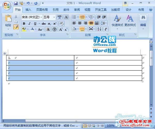
Task: Apply shading fill color
Action: pyautogui.click(x=74, y=29)
